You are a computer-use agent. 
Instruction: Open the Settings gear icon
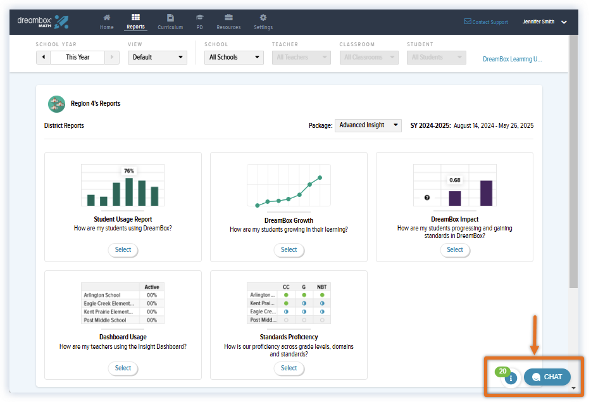tap(263, 17)
